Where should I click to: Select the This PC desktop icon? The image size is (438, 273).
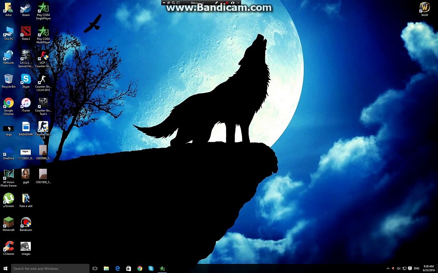tap(8, 33)
